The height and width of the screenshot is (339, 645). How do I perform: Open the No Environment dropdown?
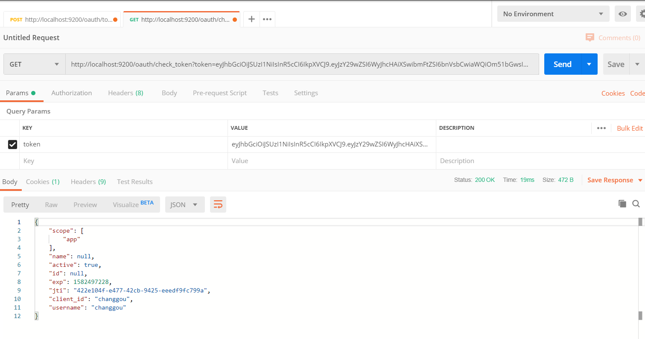tap(553, 14)
